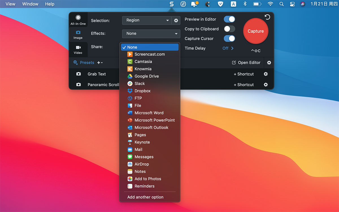Open the Selection settings gear
Image resolution: width=339 pixels, height=212 pixels.
tap(176, 20)
